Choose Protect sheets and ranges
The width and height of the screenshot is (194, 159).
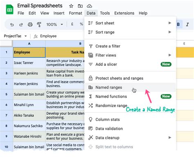coord(130,78)
